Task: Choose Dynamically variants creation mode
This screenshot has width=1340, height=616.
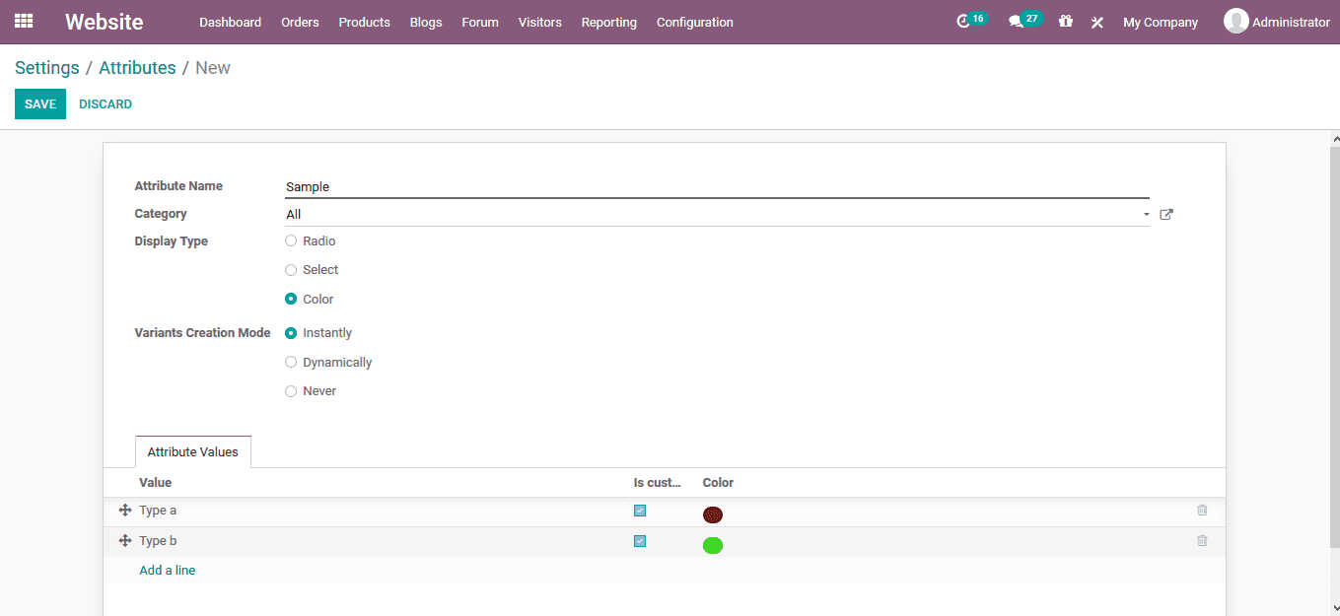Action: click(x=291, y=362)
